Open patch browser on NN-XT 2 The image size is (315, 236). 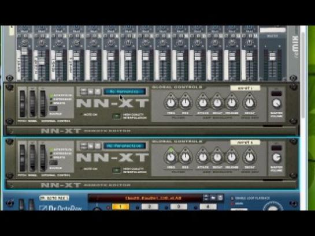point(91,146)
